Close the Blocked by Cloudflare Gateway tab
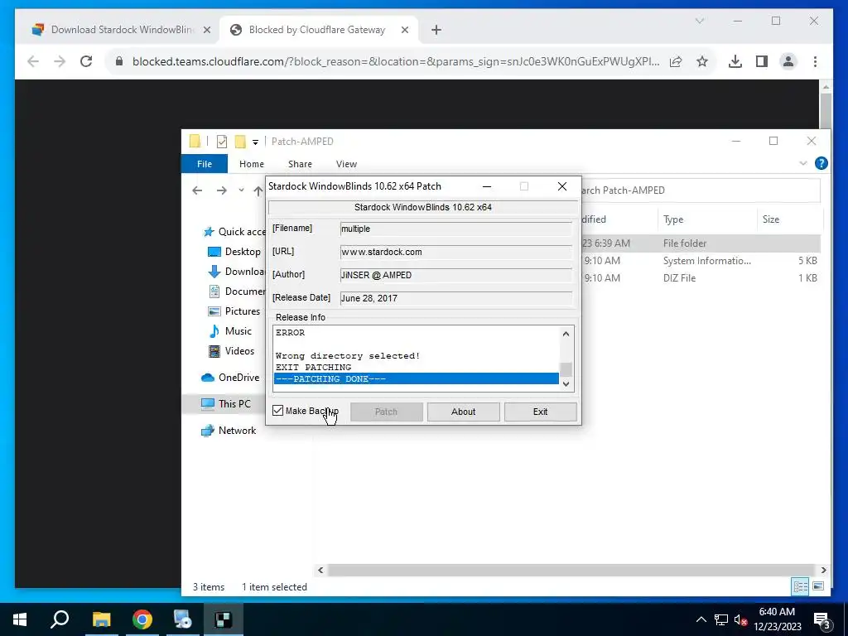The width and height of the screenshot is (848, 636). click(404, 30)
